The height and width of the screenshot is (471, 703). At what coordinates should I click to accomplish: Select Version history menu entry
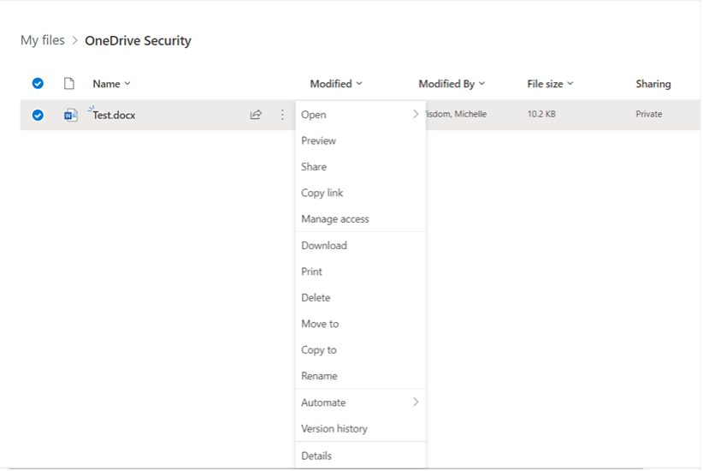[x=334, y=429]
